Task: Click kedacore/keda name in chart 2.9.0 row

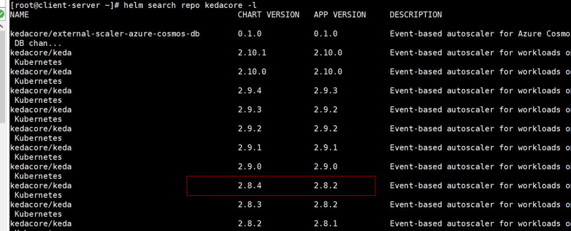Action: [40, 167]
